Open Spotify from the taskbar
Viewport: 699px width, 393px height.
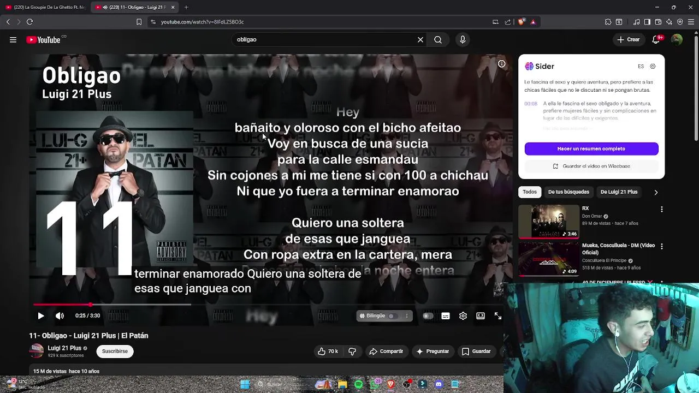[358, 384]
